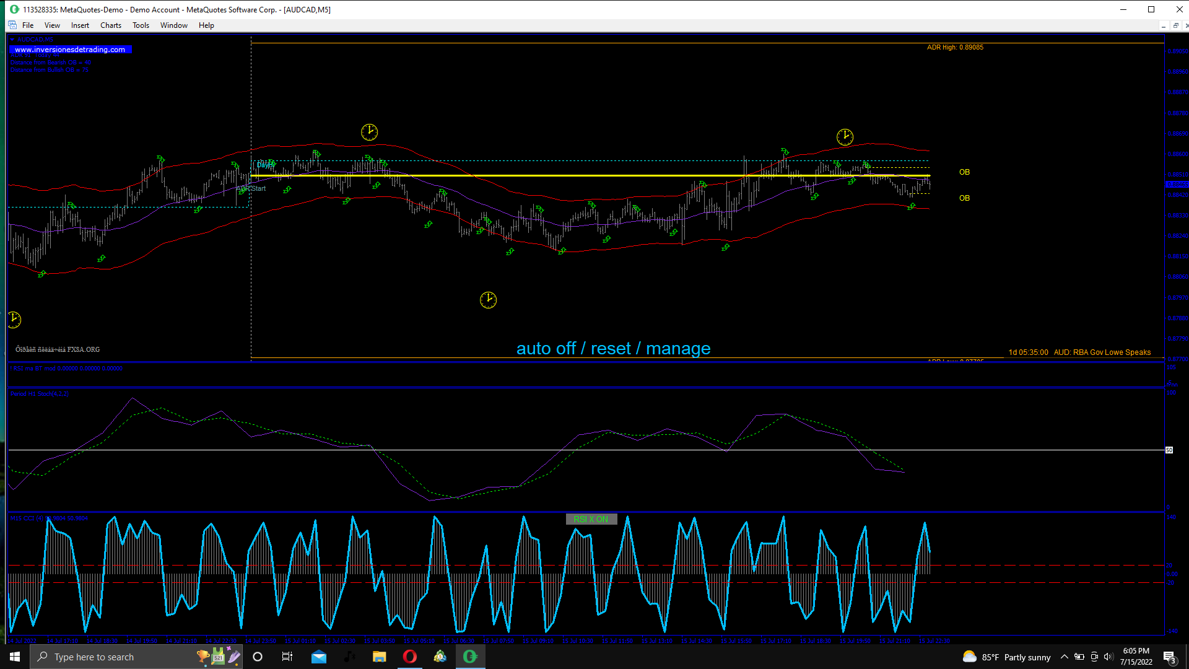Click the Stoch level 50 marker on the scale
The height and width of the screenshot is (669, 1189).
1169,450
